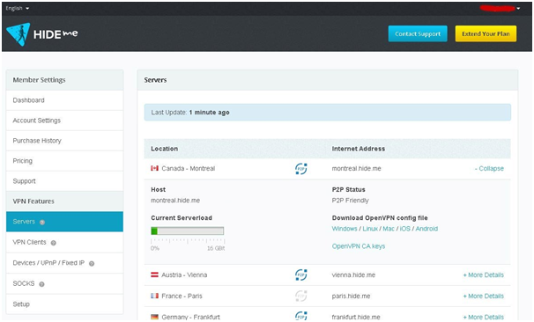Image resolution: width=534 pixels, height=322 pixels.
Task: Click montreal.hide.me in Internet Address column
Action: (x=356, y=169)
